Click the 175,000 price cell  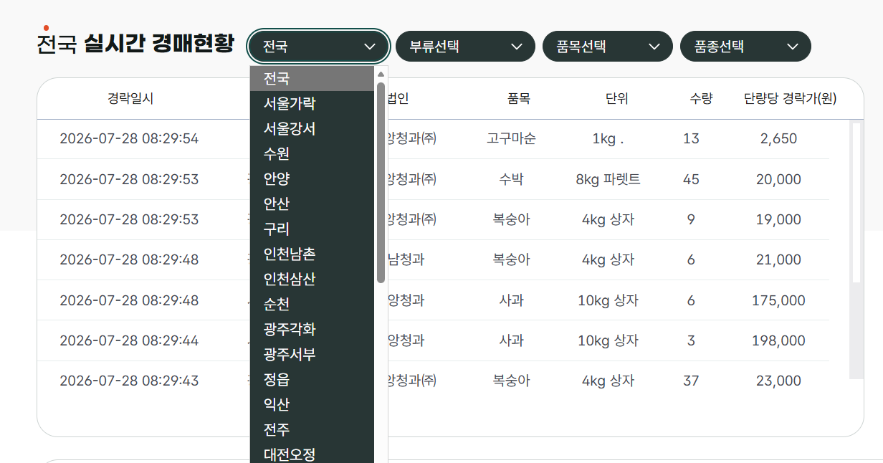pos(778,300)
